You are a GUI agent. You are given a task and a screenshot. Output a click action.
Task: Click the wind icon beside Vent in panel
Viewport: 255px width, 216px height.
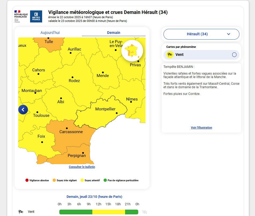170,55
